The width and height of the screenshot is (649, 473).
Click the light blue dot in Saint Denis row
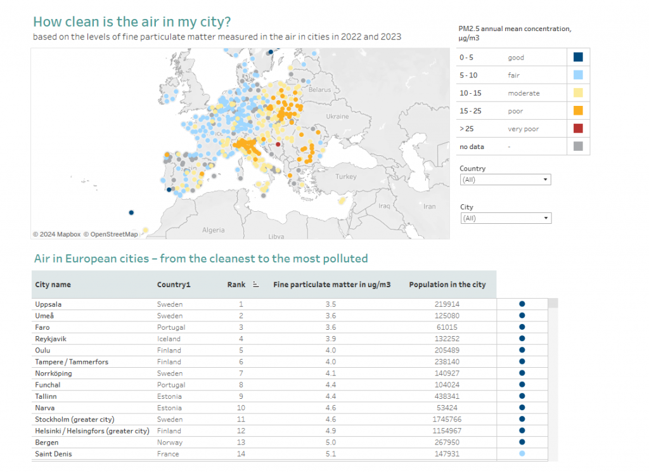(522, 454)
